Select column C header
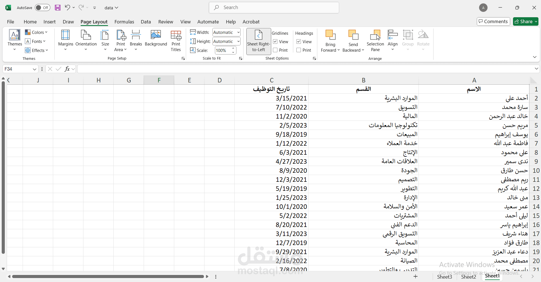 pyautogui.click(x=271, y=80)
